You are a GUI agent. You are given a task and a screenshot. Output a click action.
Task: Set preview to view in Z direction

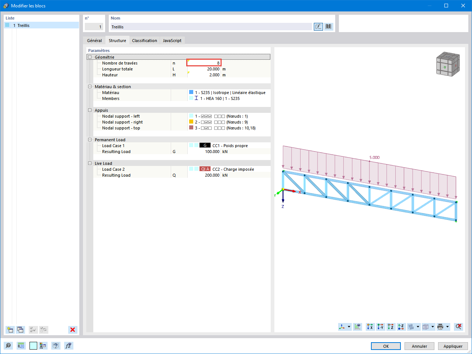(391, 327)
